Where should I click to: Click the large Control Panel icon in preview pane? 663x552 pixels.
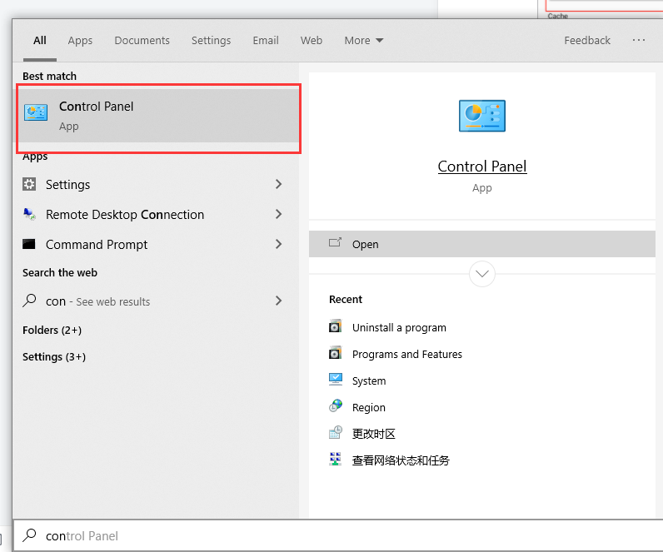pyautogui.click(x=482, y=116)
